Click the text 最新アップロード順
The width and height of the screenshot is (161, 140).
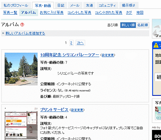tap(66, 97)
